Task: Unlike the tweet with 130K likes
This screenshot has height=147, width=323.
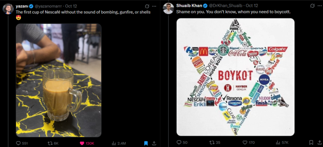Action: coord(82,143)
